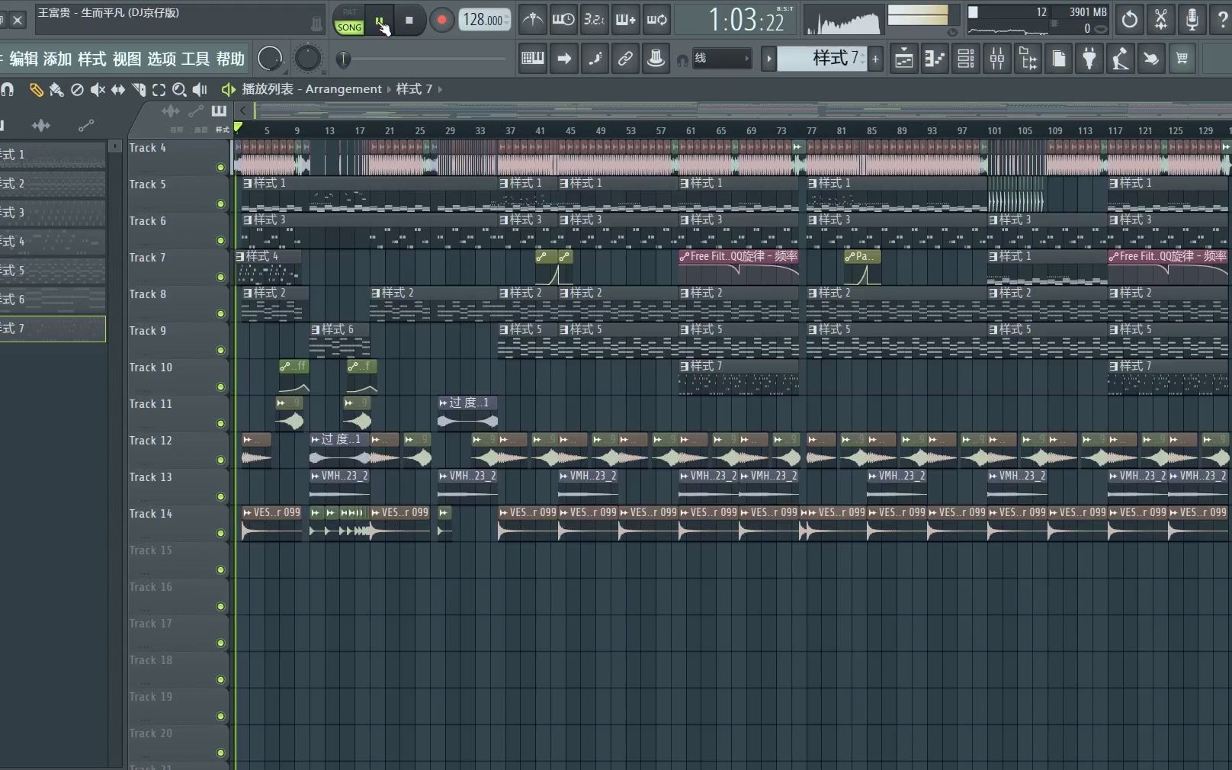Stop playback with the stop button
The height and width of the screenshot is (770, 1232).
point(409,21)
